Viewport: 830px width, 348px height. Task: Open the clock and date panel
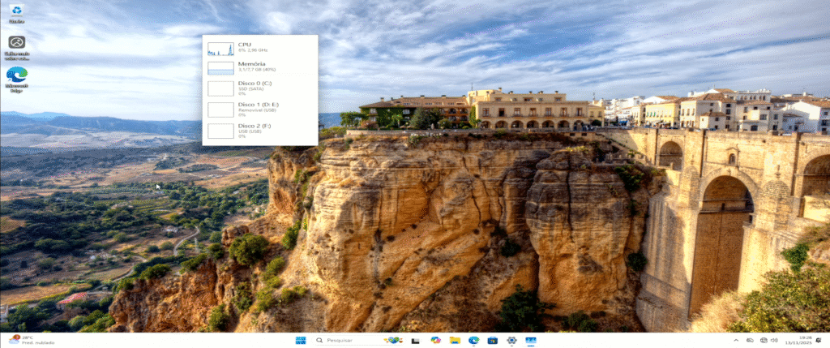click(805, 341)
